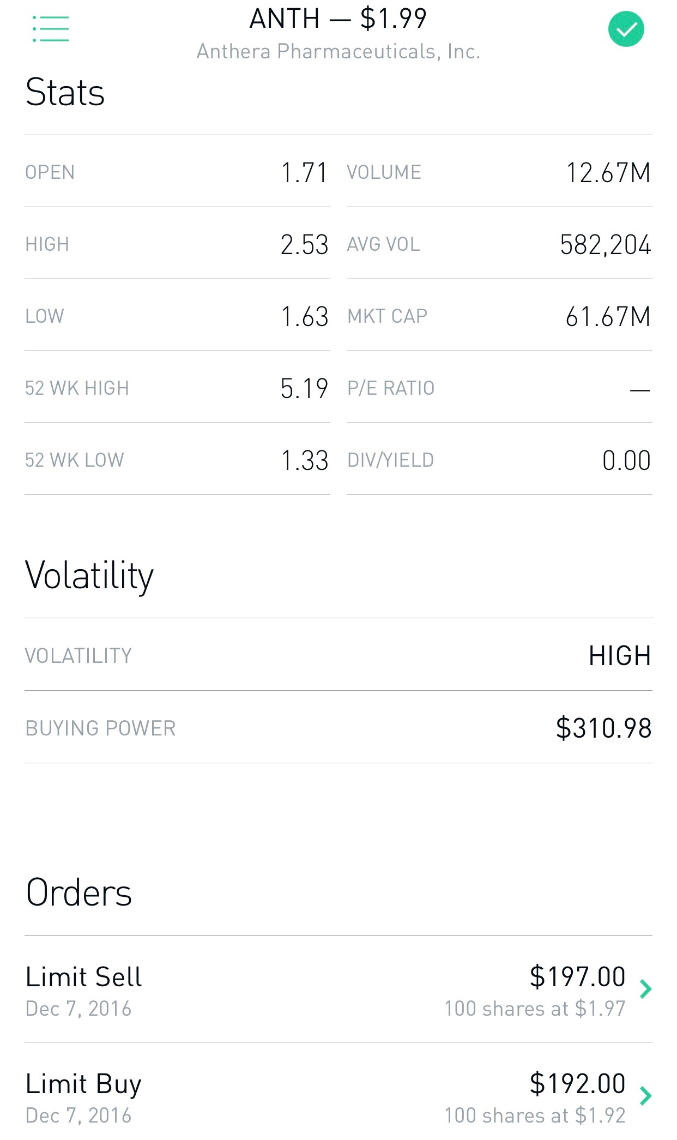Tap the Orders section heading
The height and width of the screenshot is (1140, 677).
coord(79,893)
